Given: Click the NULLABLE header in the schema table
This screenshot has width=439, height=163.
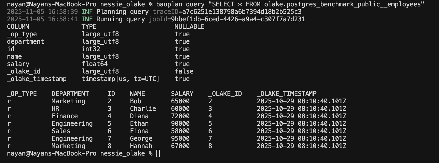Looking at the screenshot, I should pos(189,27).
